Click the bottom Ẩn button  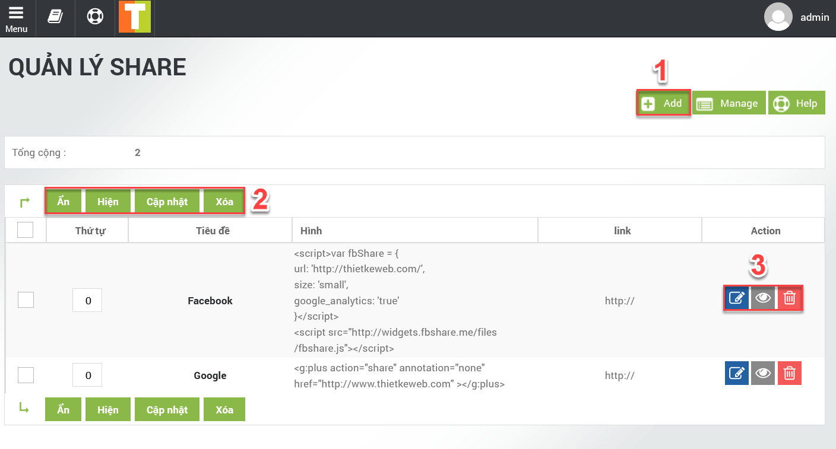[x=64, y=410]
